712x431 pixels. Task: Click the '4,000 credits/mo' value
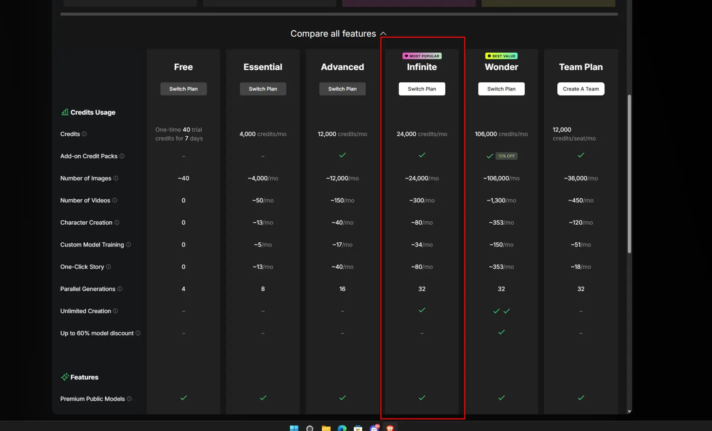(263, 134)
